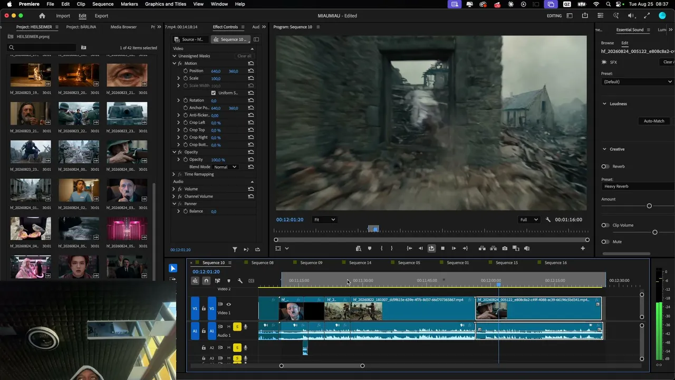Add a marker in the Program monitor
This screenshot has width=675, height=380.
(370, 249)
